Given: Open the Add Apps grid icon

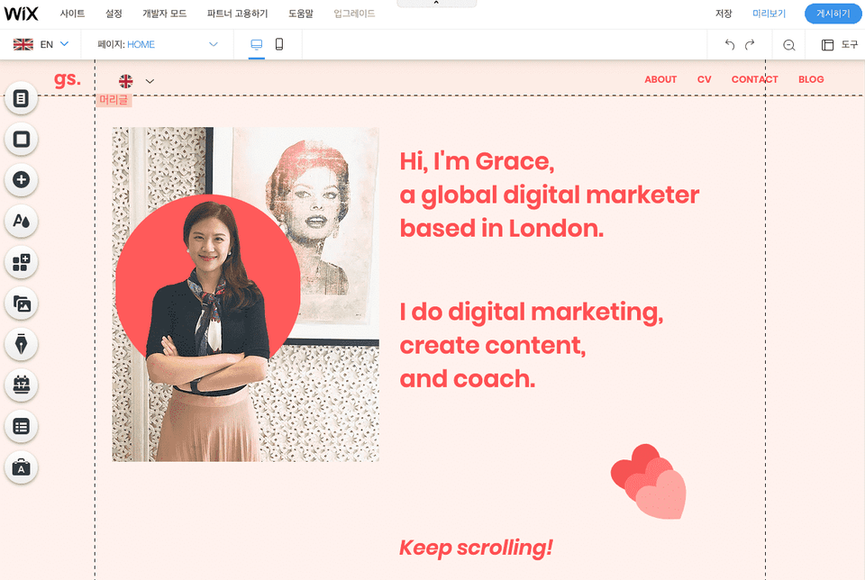Looking at the screenshot, I should coord(21,262).
